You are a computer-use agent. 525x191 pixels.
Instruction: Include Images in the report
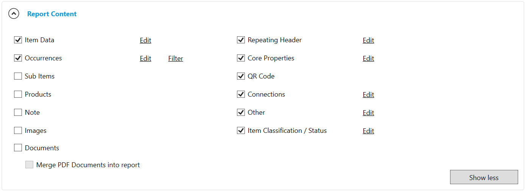tap(18, 131)
